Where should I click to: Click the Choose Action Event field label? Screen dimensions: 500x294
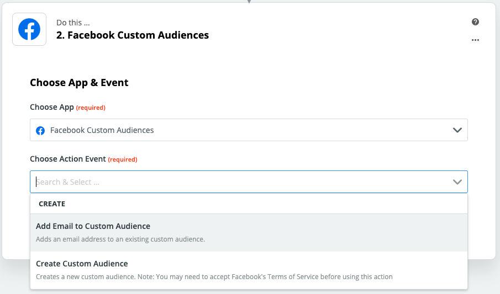point(67,159)
